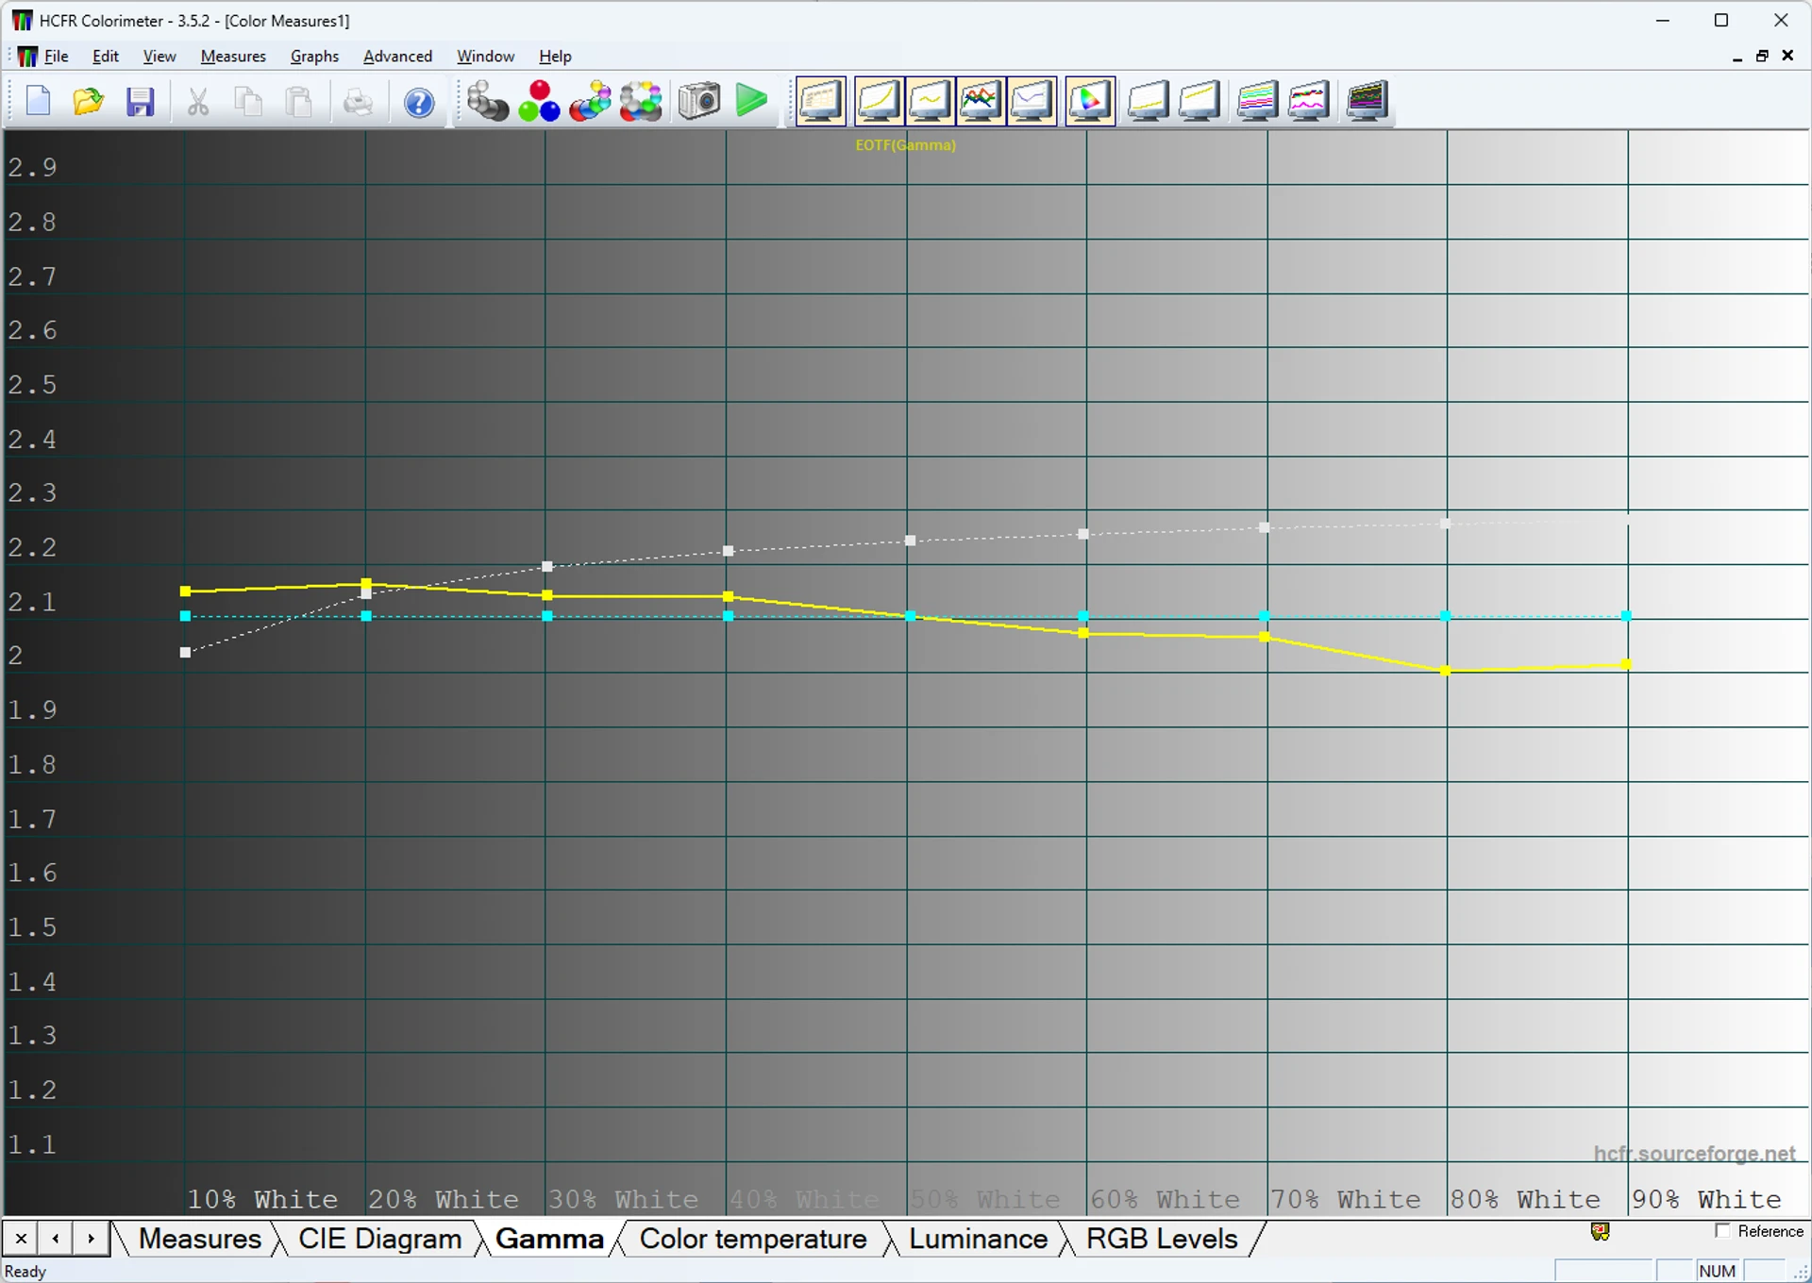Screen dimensions: 1812x1283
Task: Open the near black graph monitor icon
Action: (1149, 101)
